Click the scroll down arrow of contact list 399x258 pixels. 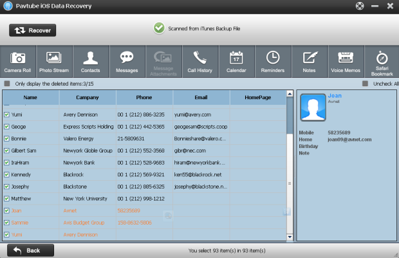tap(290, 237)
